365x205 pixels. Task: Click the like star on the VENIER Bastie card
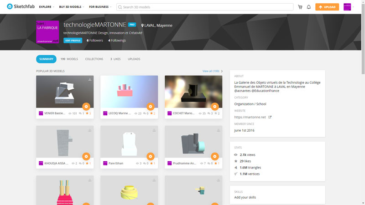pos(87,113)
